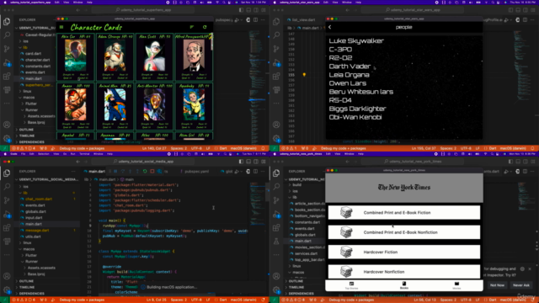Open the hamburger menu in Character Cards app
Viewport: 539px width, 303px height.
[61, 27]
